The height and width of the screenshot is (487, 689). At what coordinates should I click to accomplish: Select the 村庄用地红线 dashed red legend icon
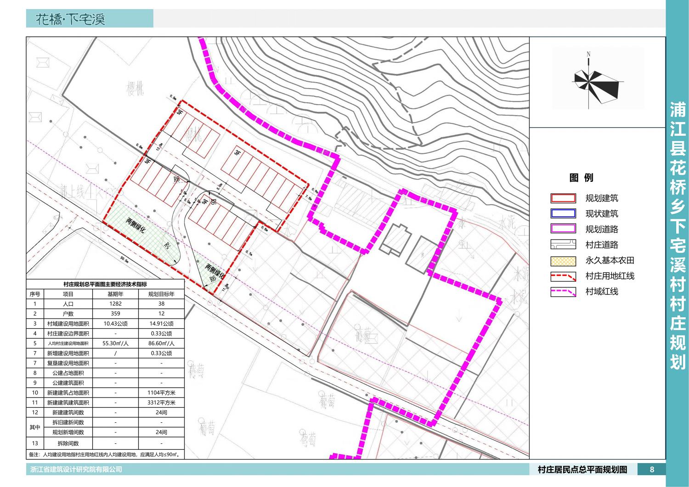point(563,276)
